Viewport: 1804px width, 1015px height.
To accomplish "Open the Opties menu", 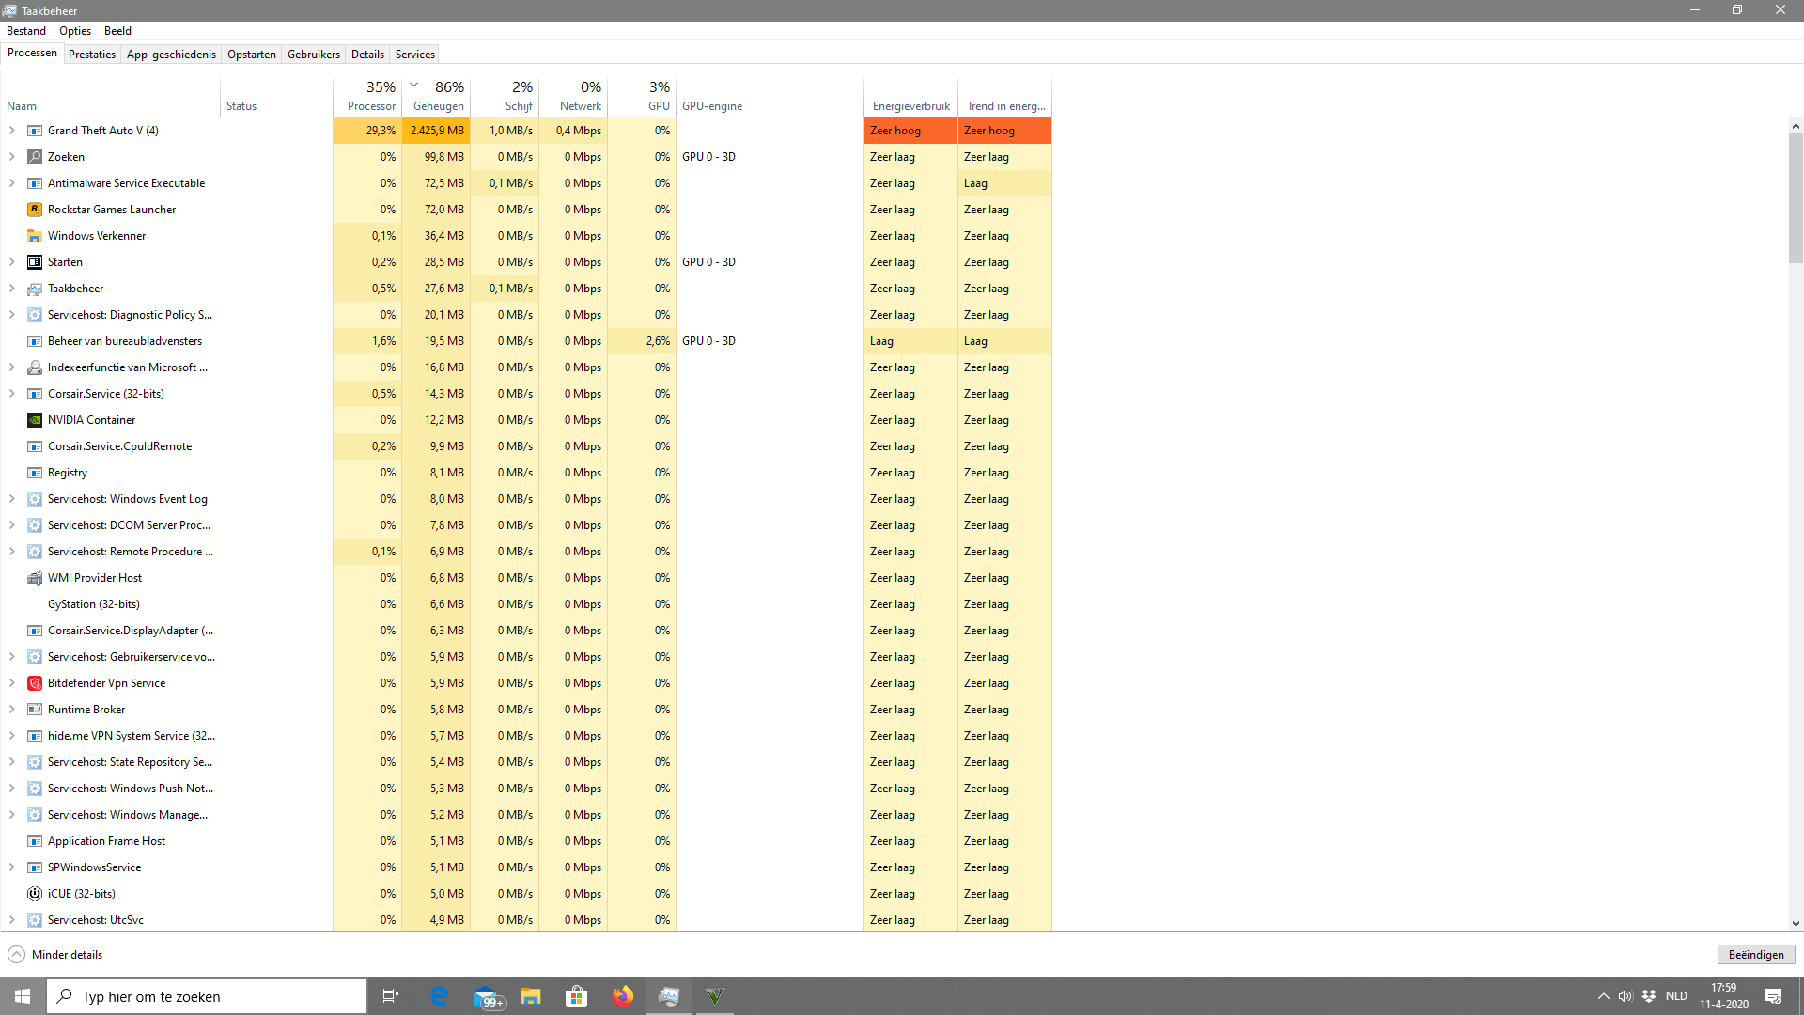I will click(75, 31).
